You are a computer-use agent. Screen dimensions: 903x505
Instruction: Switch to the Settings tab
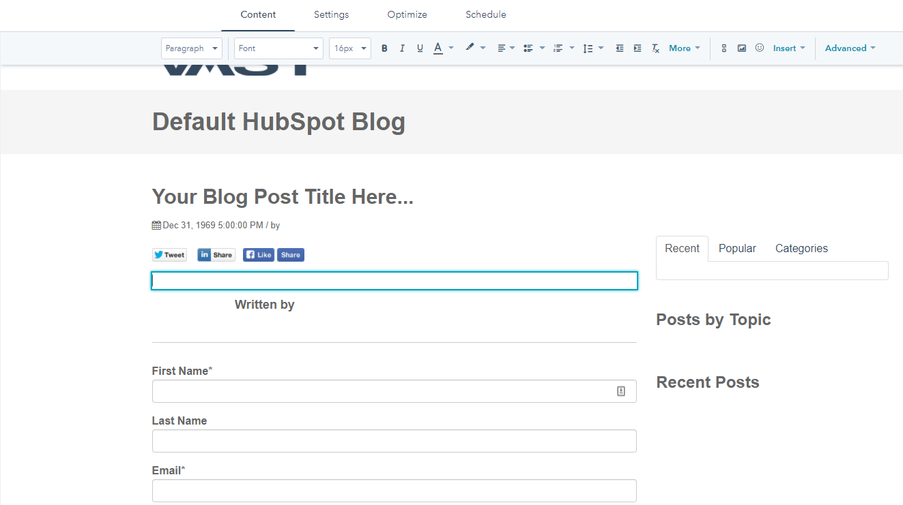point(331,15)
